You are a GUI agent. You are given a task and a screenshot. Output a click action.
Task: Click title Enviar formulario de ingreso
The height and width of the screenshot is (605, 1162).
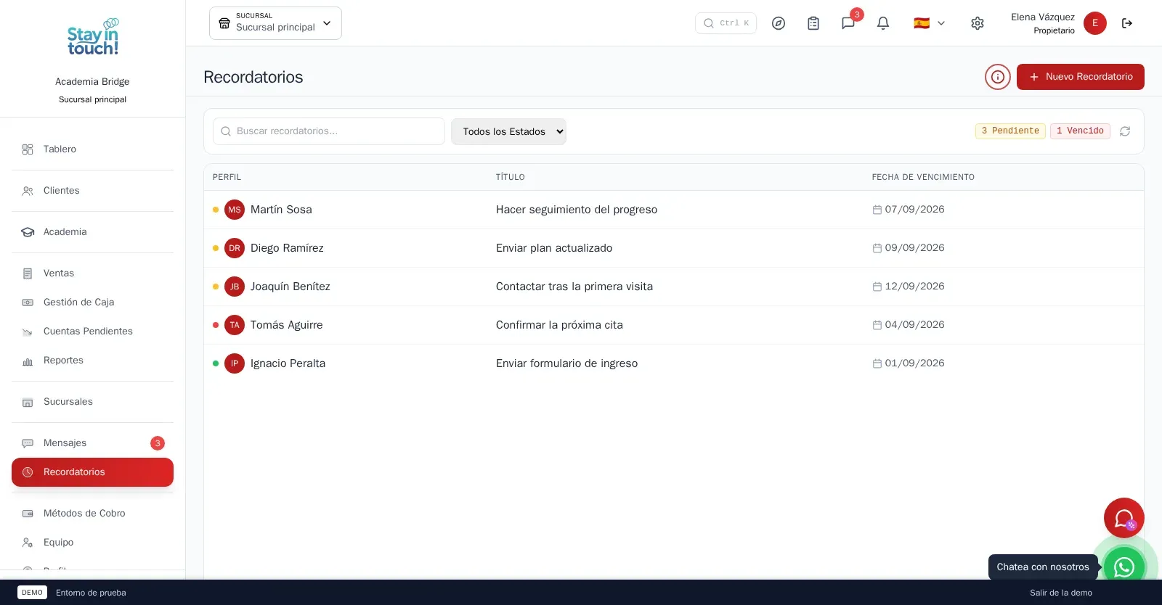[567, 363]
